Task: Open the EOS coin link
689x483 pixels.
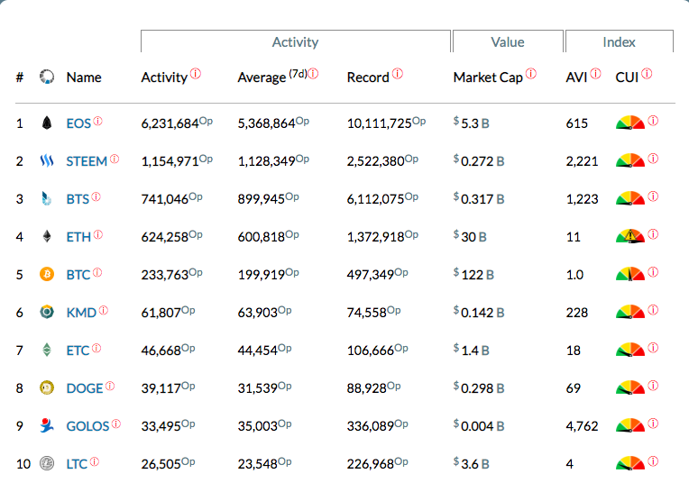Action: click(78, 123)
